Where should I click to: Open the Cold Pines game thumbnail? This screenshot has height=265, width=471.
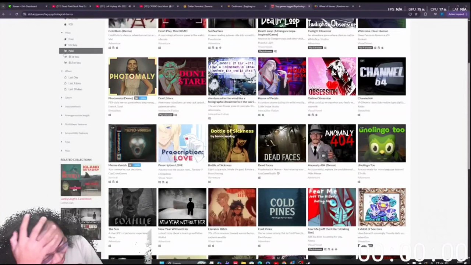(282, 207)
